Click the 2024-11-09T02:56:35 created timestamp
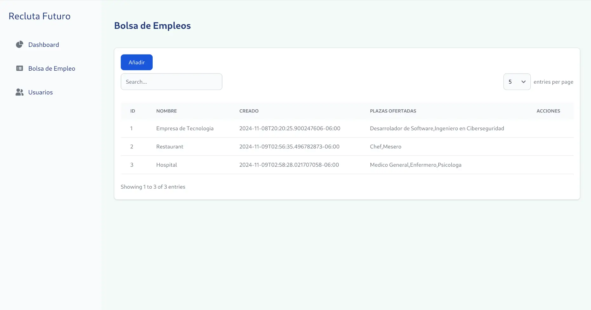 pyautogui.click(x=289, y=146)
